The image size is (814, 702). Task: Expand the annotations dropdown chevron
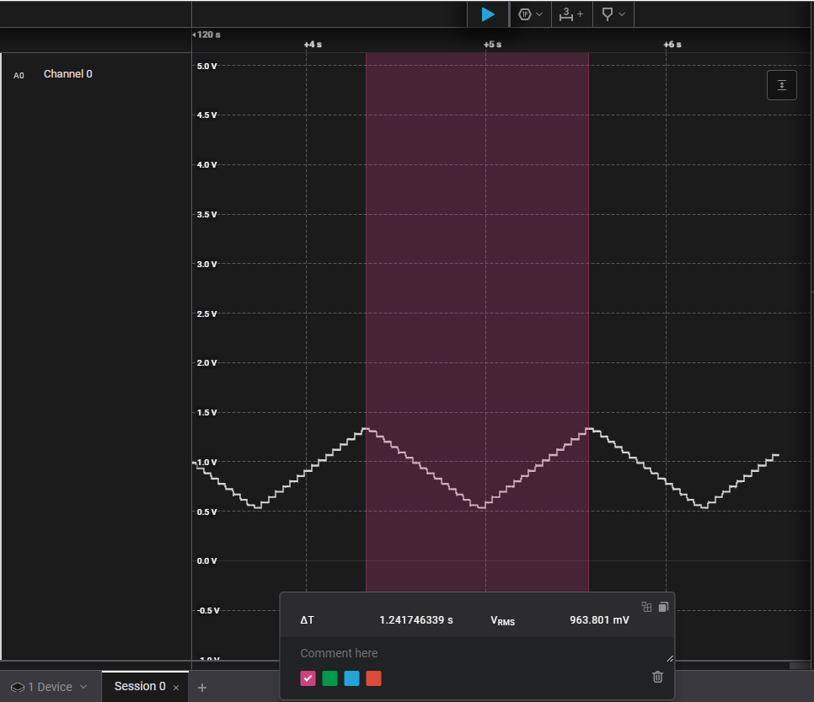click(x=621, y=14)
